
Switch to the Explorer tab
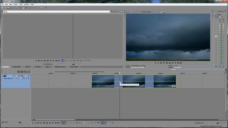pyautogui.click(x=28, y=67)
